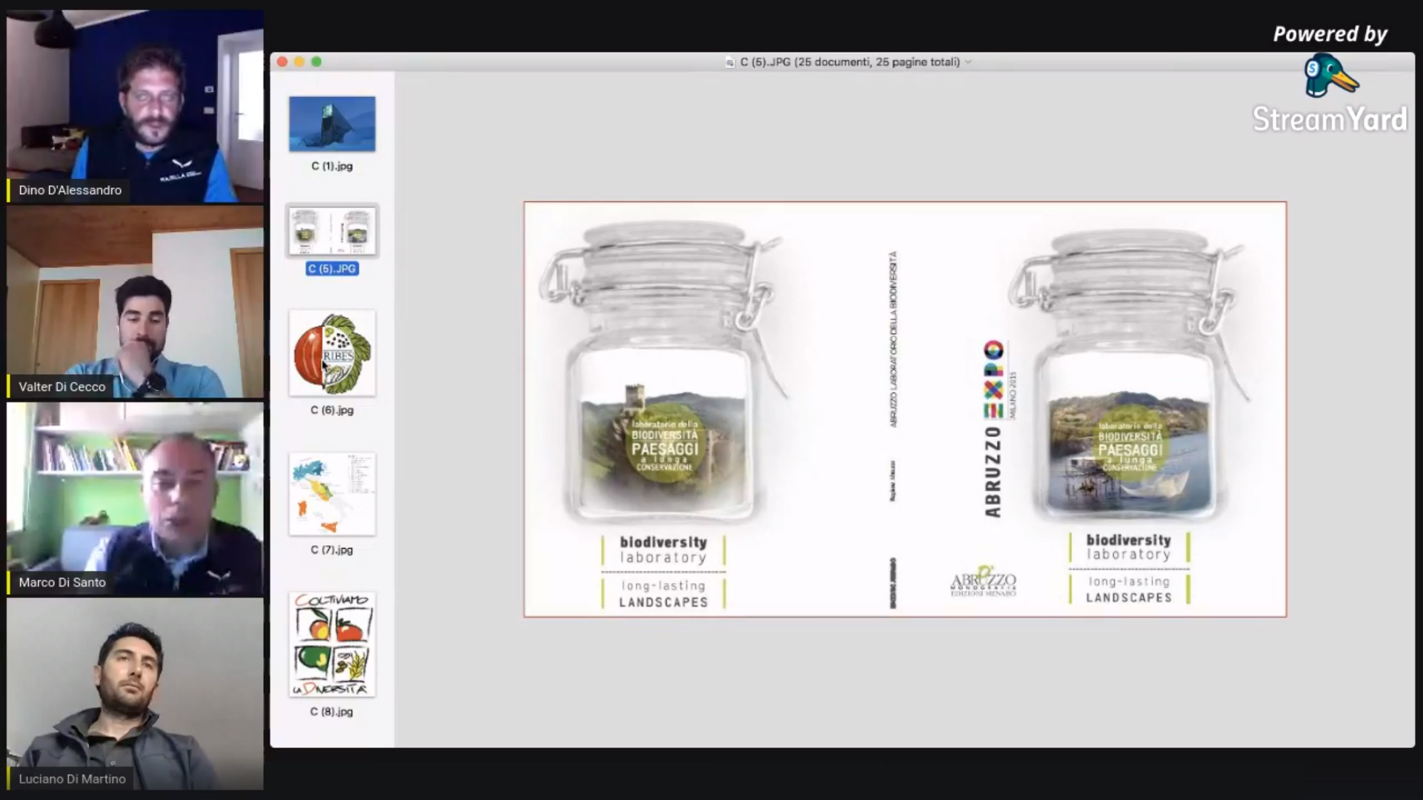
Task: Click Dino D'Alessandro's video feed
Action: (x=135, y=106)
